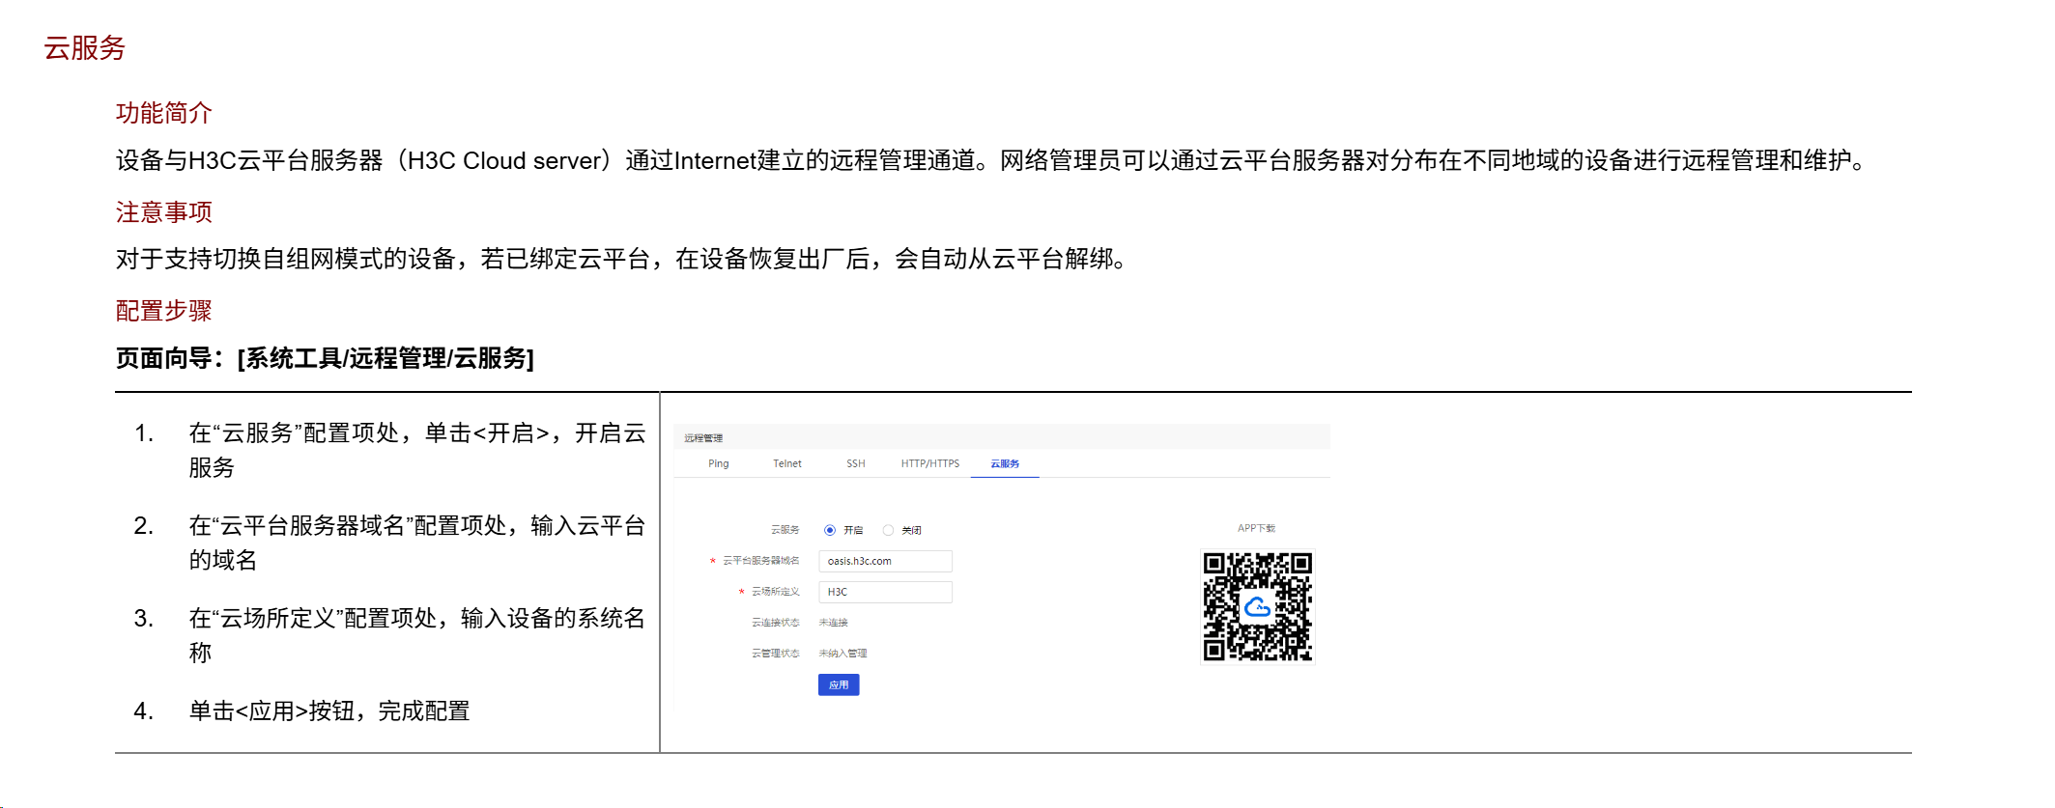Click the 配置步骤 section heading
The width and height of the screenshot is (2055, 808).
click(163, 311)
